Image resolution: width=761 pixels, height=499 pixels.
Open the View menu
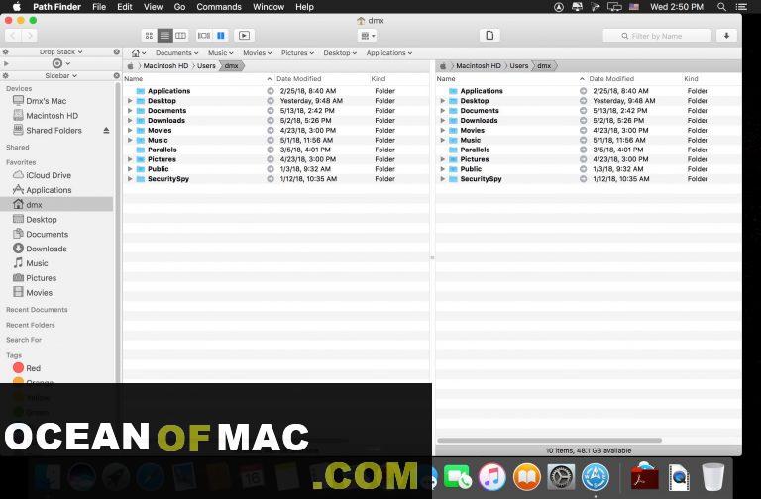(153, 7)
